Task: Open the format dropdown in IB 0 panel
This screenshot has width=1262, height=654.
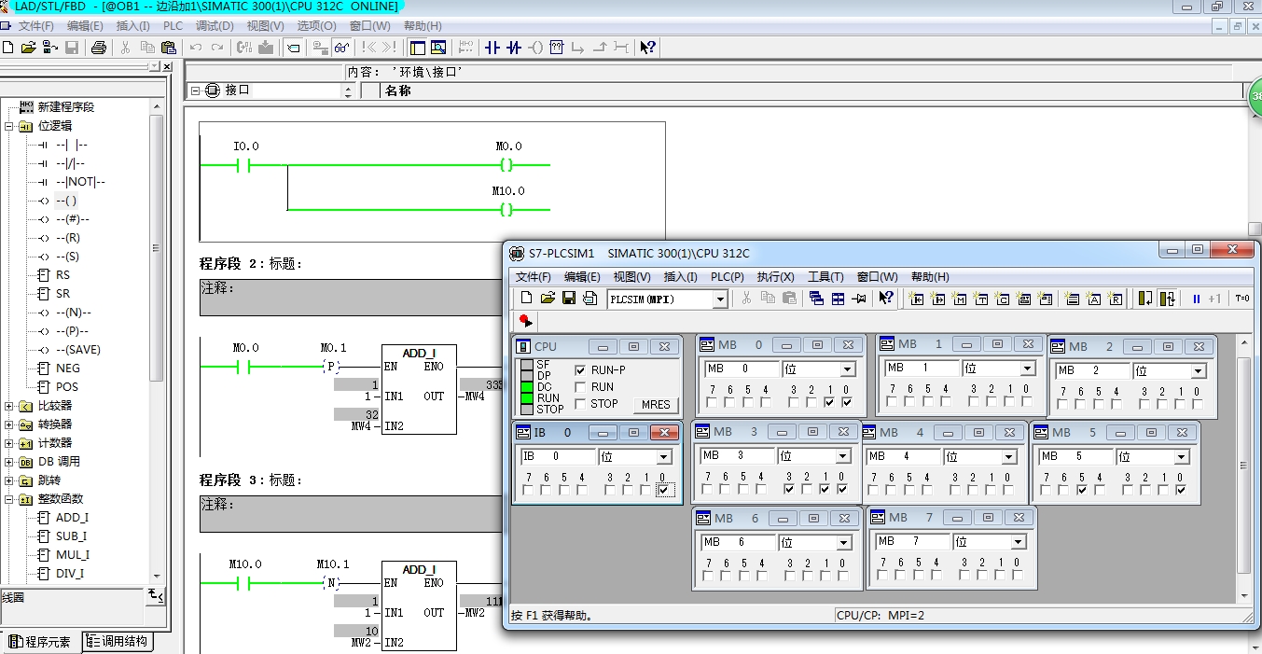Action: (664, 457)
